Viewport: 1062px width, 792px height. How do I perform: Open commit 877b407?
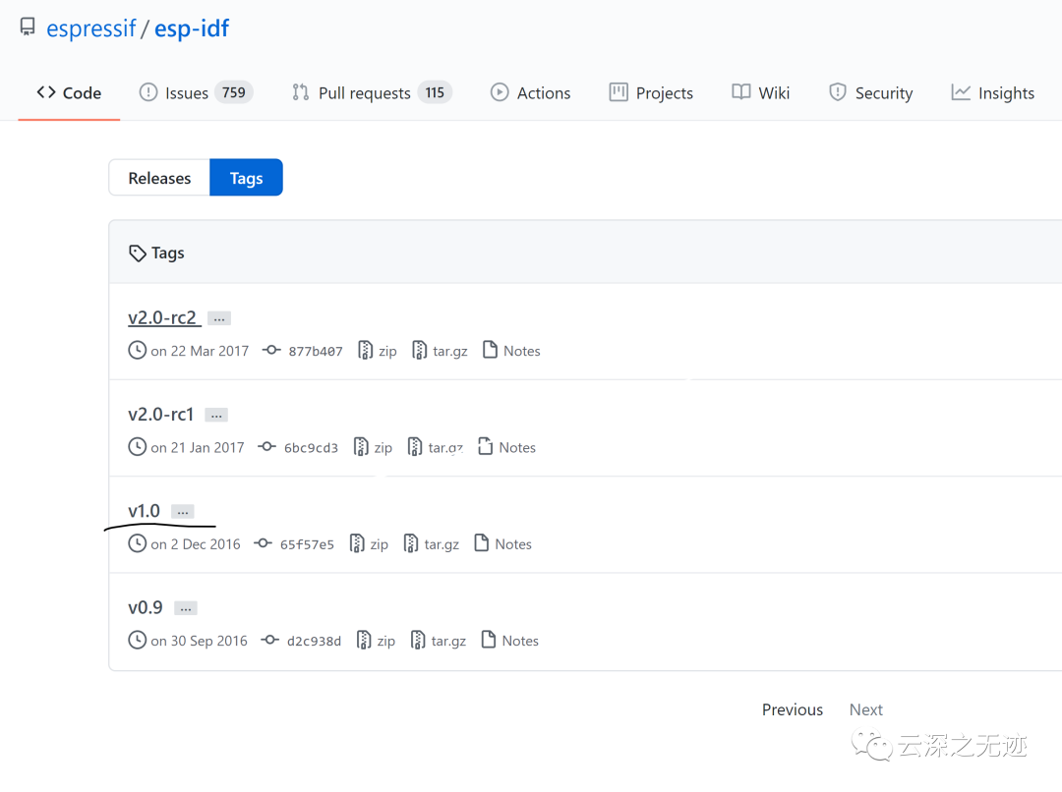coord(316,352)
